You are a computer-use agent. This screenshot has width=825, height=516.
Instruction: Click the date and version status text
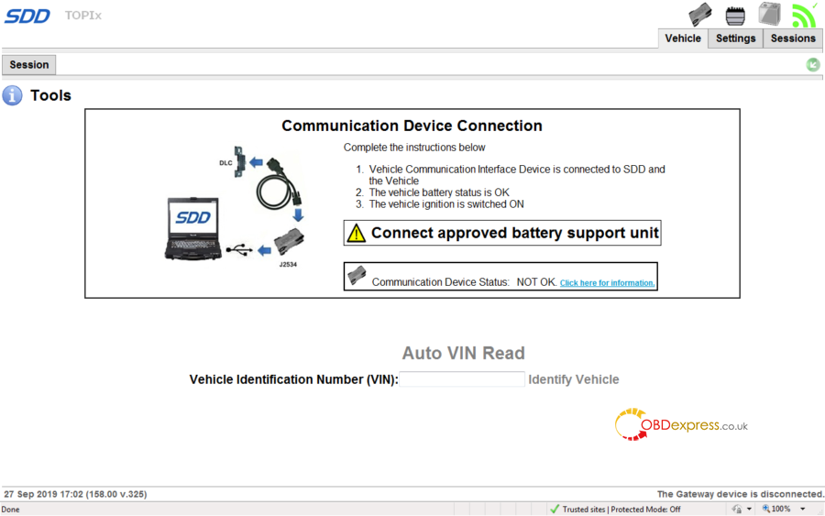pyautogui.click(x=76, y=494)
